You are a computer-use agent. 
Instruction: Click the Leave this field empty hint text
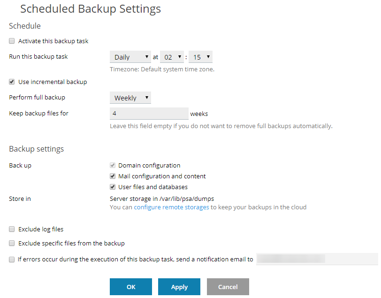pos(221,126)
